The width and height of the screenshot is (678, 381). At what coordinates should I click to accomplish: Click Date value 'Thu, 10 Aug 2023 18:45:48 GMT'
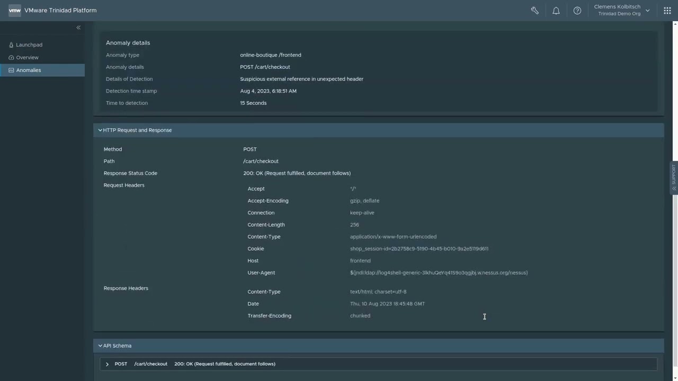(x=387, y=304)
